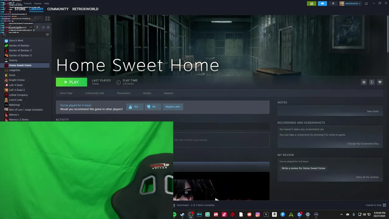Viewport: 389px width, 219px height.
Task: Click Maybe Later on the review prompt
Action: [173, 107]
